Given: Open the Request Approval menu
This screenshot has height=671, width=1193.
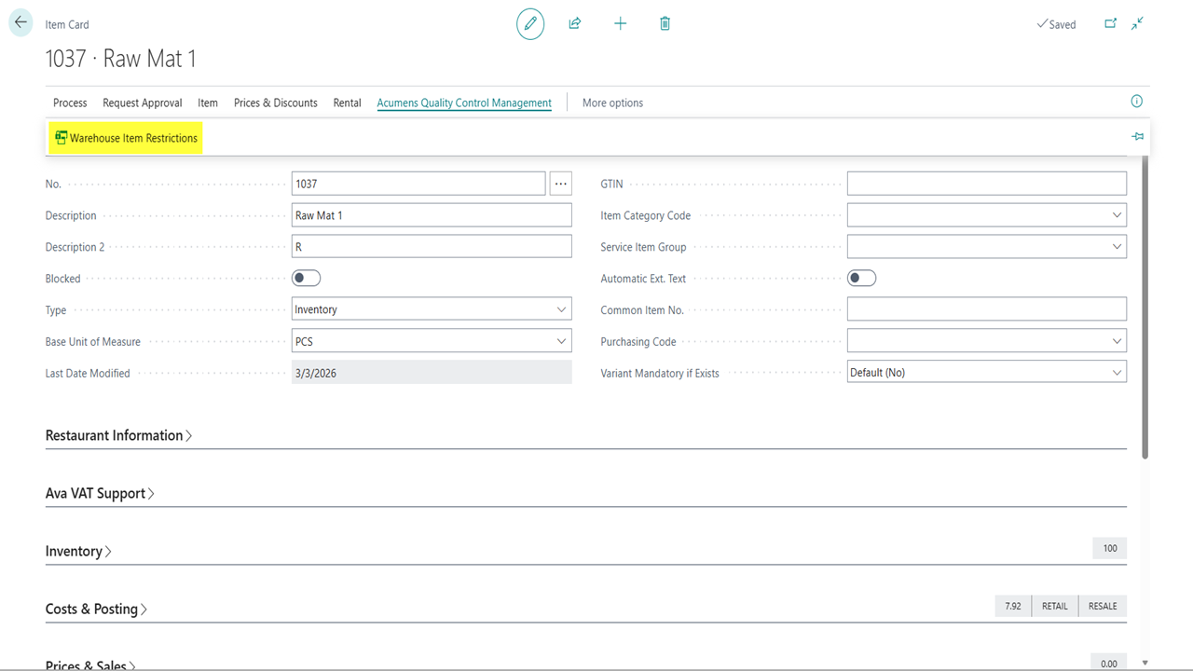Looking at the screenshot, I should 143,103.
